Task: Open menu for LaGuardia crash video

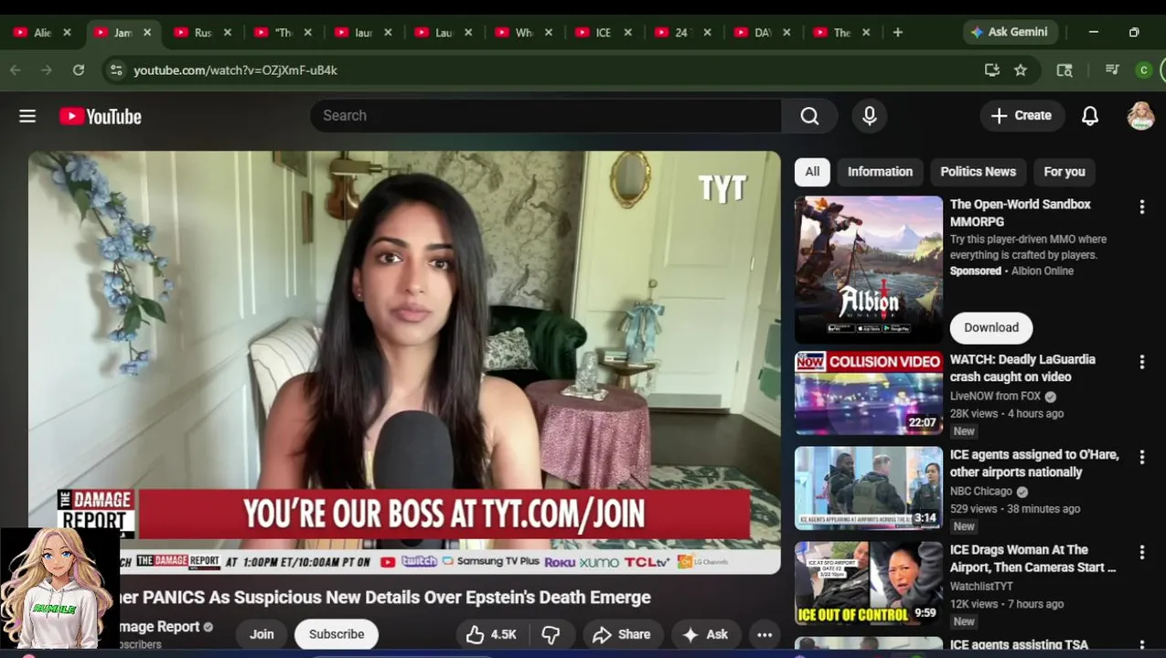Action: pyautogui.click(x=1141, y=363)
